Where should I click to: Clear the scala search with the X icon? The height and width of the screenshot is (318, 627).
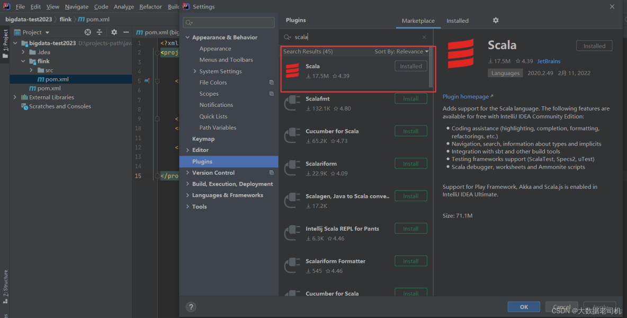click(425, 37)
